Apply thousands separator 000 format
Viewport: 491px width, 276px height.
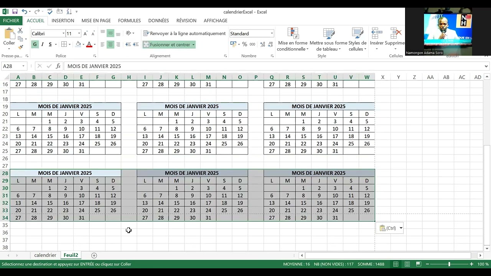[252, 44]
